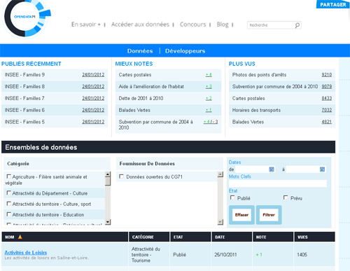Click the +1 rating of Balades Vertes
Screen dimensions: 350x271
point(209,110)
